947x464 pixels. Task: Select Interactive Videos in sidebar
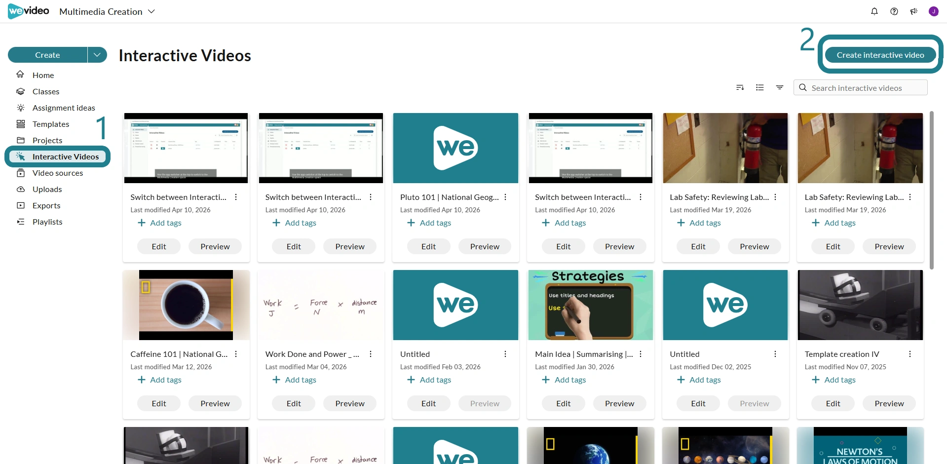58,156
